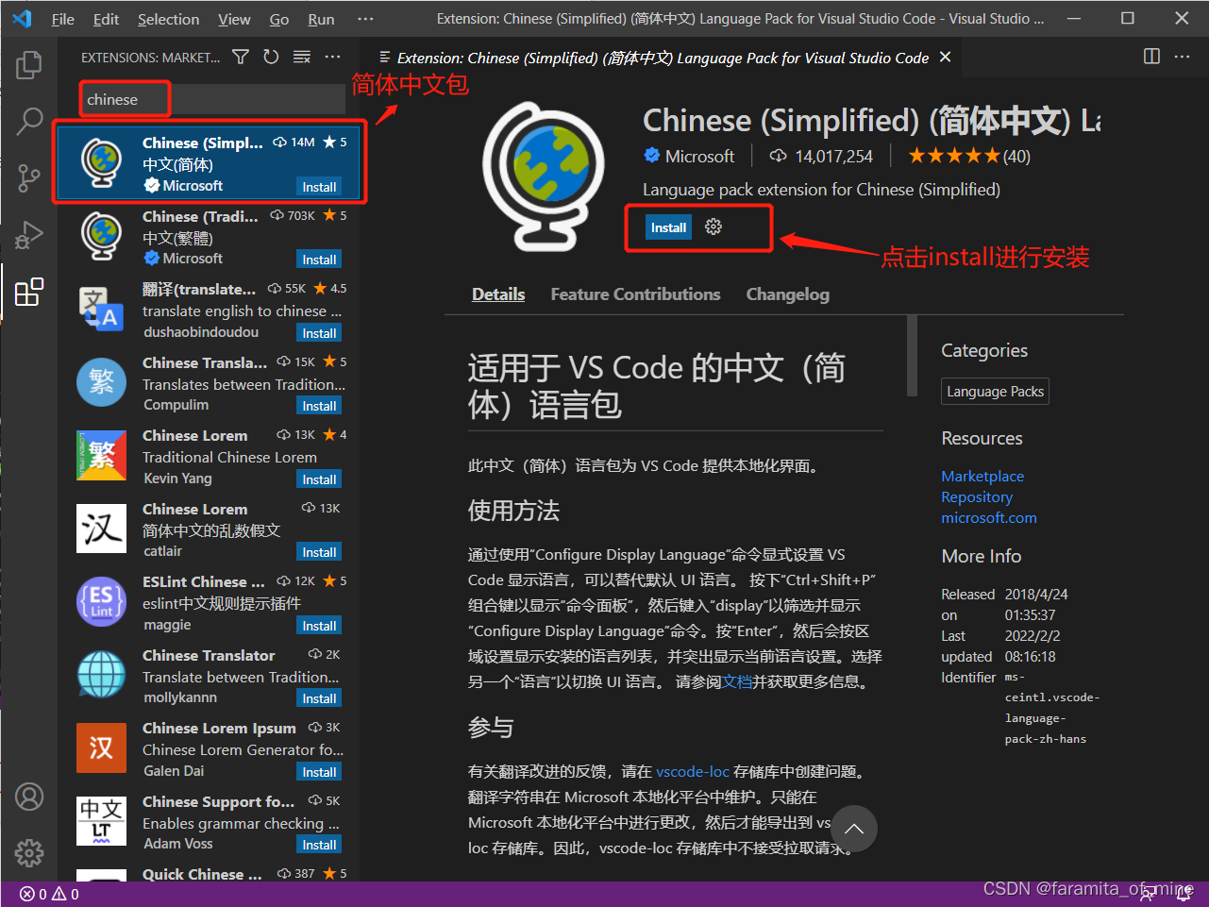Open the microsoft.com resource link
Viewport: 1209px width, 907px height.
(989, 518)
